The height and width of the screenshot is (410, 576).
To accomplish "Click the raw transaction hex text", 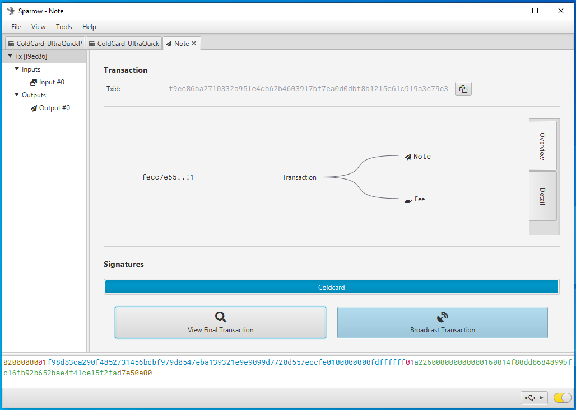I will pos(287,367).
